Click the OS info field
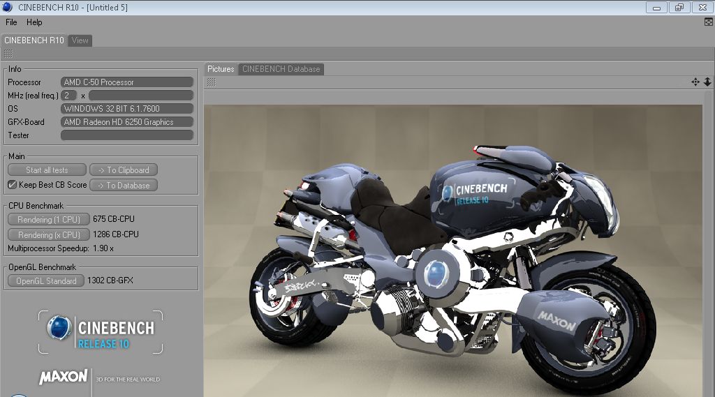715x397 pixels. (127, 108)
